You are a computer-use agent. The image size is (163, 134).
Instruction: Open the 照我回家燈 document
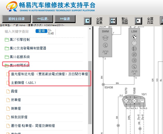coord(19,117)
